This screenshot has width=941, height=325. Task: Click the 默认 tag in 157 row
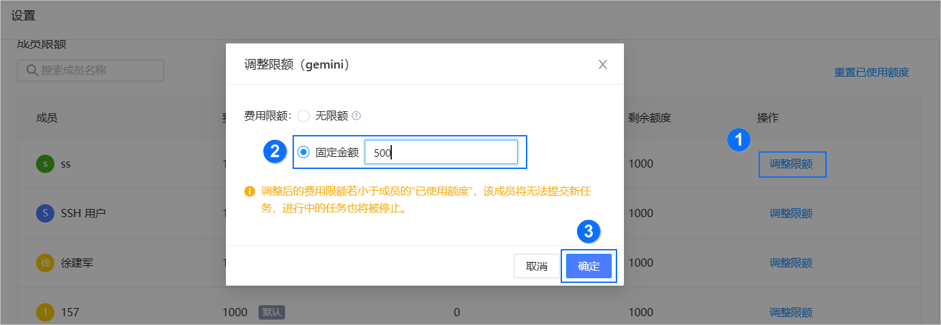(x=270, y=312)
